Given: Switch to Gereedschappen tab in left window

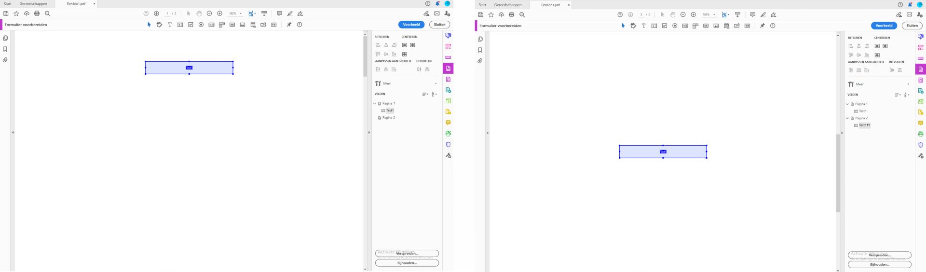Looking at the screenshot, I should coord(33,3).
